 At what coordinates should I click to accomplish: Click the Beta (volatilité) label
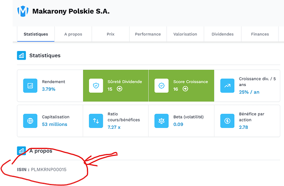(189, 117)
